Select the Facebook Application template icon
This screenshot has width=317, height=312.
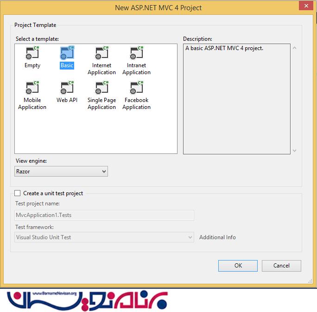pyautogui.click(x=137, y=88)
